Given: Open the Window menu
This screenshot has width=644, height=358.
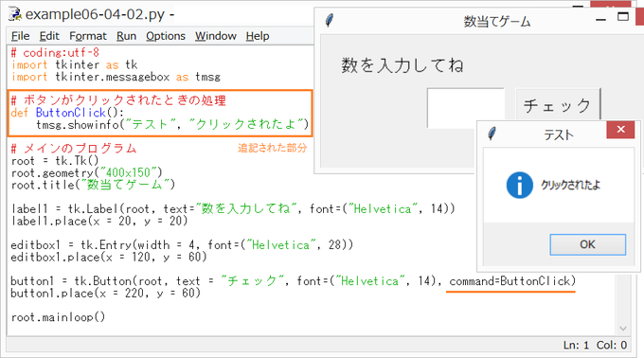Looking at the screenshot, I should click(216, 36).
